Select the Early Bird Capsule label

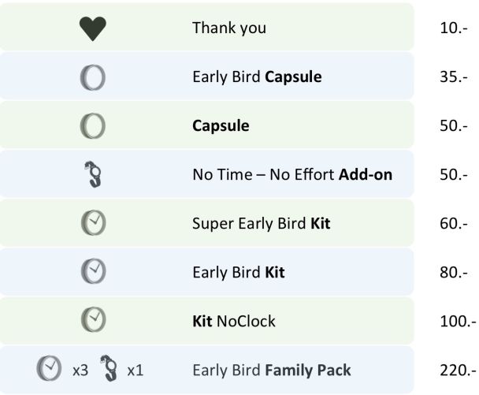click(x=257, y=77)
